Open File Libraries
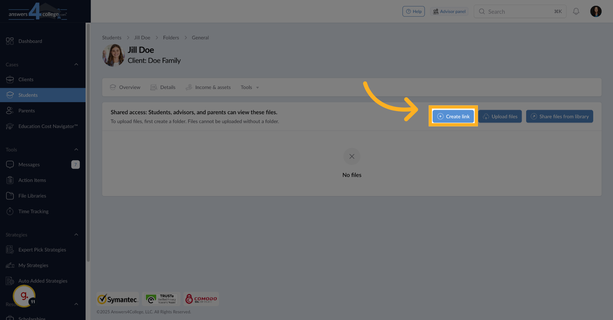Viewport: 613px width, 320px height. [32, 196]
